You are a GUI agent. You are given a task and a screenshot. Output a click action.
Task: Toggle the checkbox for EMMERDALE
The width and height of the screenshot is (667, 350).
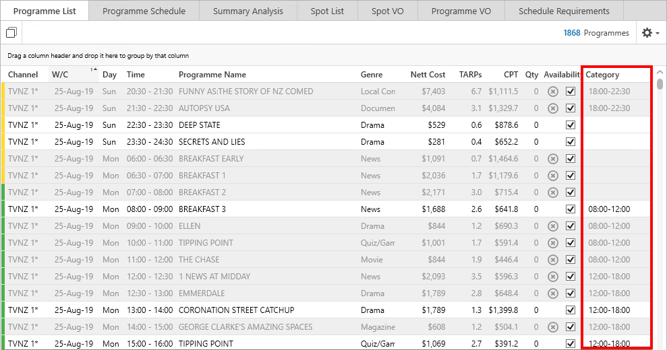click(571, 293)
